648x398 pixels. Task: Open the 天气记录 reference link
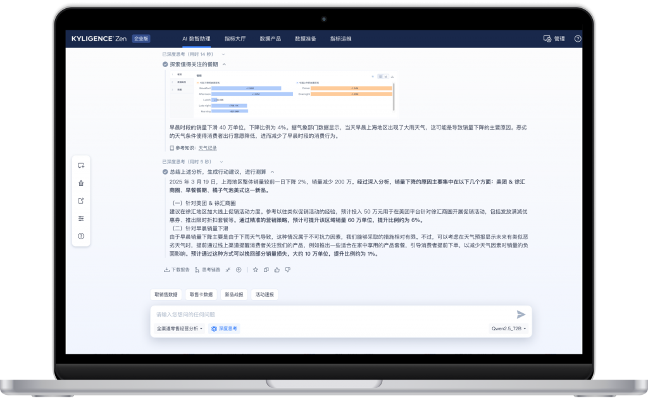click(208, 148)
